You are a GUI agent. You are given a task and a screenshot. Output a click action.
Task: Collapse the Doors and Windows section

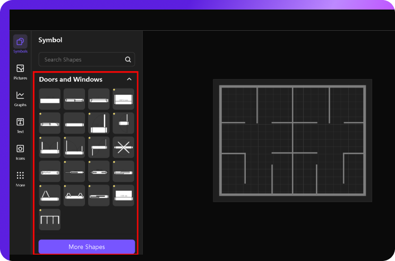coord(129,79)
